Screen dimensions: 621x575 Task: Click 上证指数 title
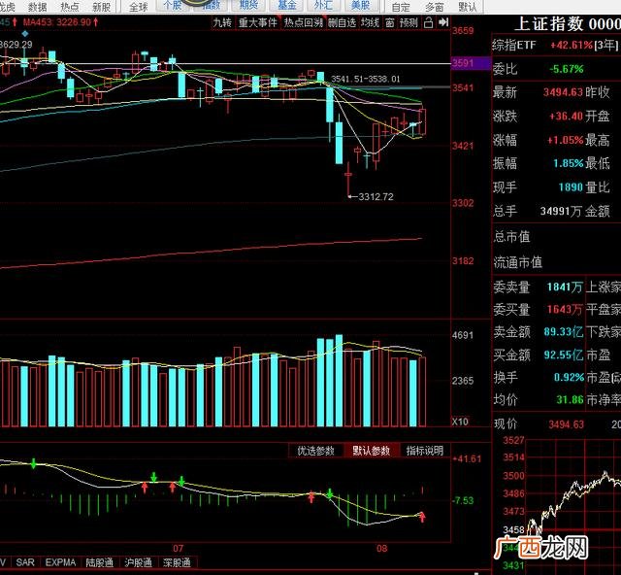550,24
